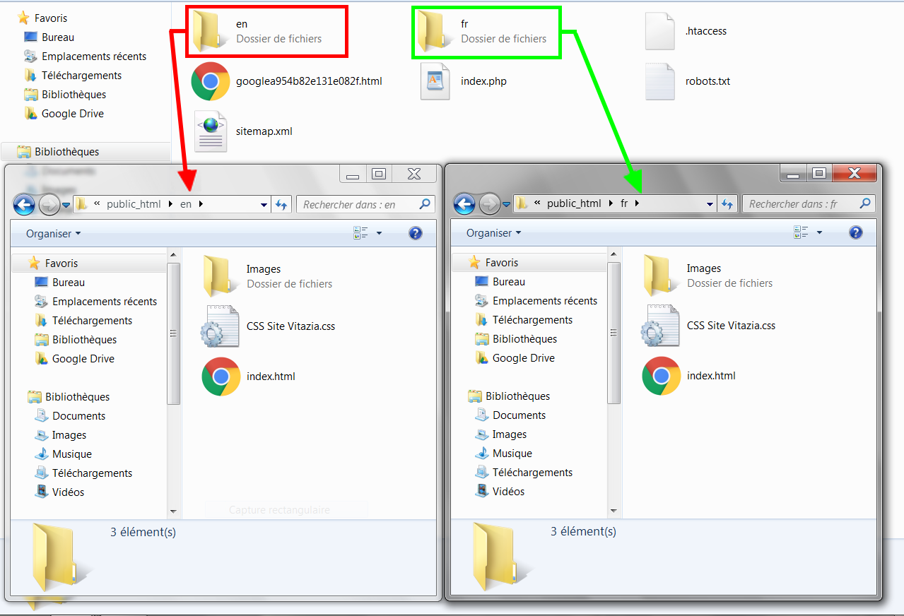
Task: Click search magnifier in en window
Action: [x=425, y=205]
